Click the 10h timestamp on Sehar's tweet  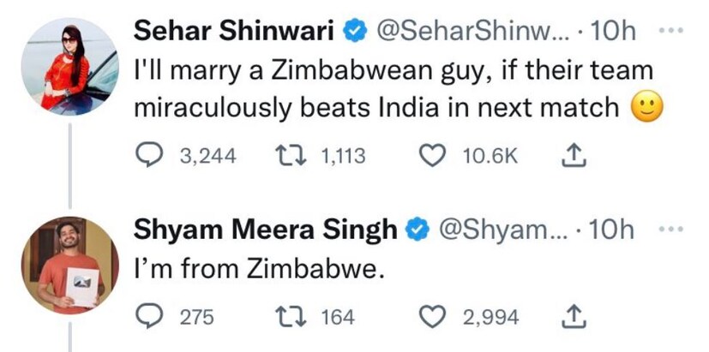(613, 33)
